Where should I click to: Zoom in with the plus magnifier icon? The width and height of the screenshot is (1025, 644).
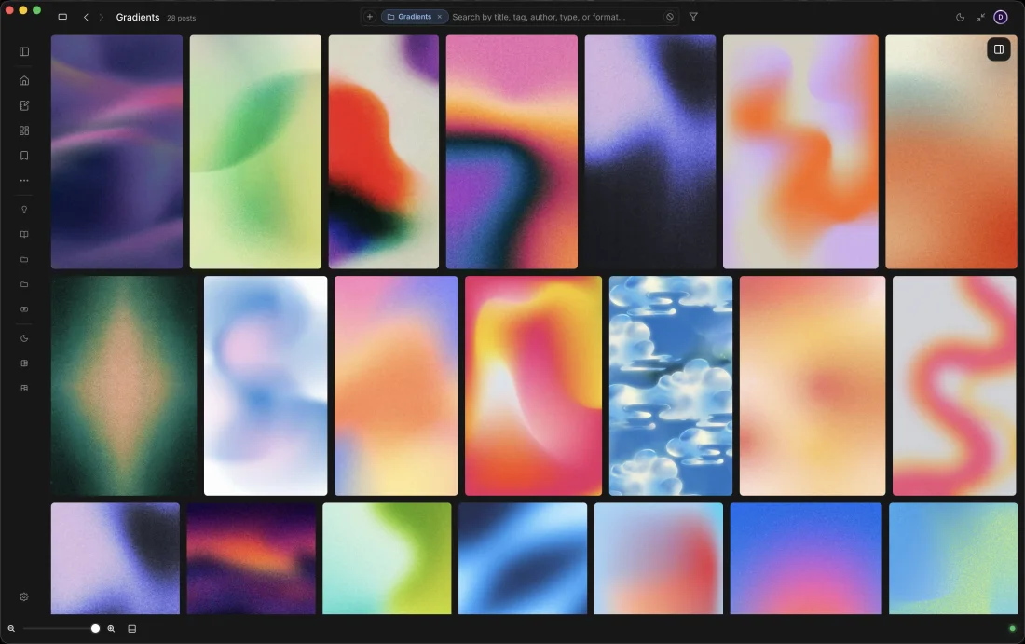111,629
